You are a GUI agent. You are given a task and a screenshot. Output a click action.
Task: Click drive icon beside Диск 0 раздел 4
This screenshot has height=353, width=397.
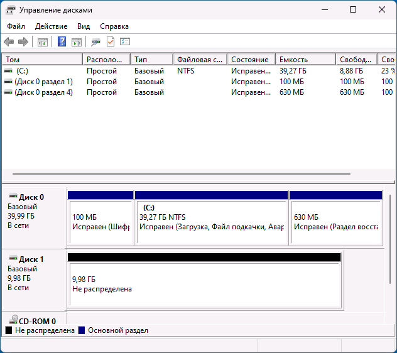click(8, 92)
